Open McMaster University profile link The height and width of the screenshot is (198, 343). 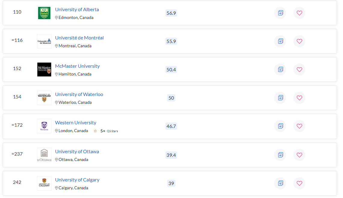click(77, 66)
